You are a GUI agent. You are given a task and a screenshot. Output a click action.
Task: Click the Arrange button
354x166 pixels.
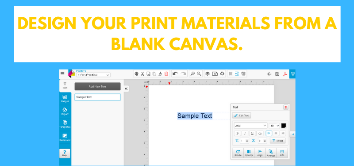(x=271, y=153)
